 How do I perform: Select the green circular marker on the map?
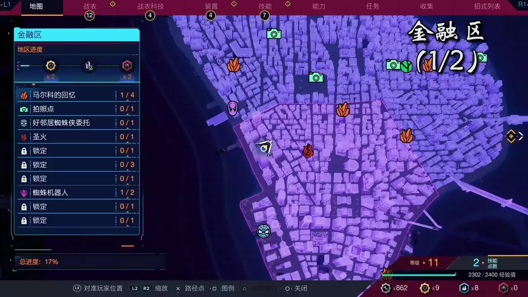pos(406,66)
